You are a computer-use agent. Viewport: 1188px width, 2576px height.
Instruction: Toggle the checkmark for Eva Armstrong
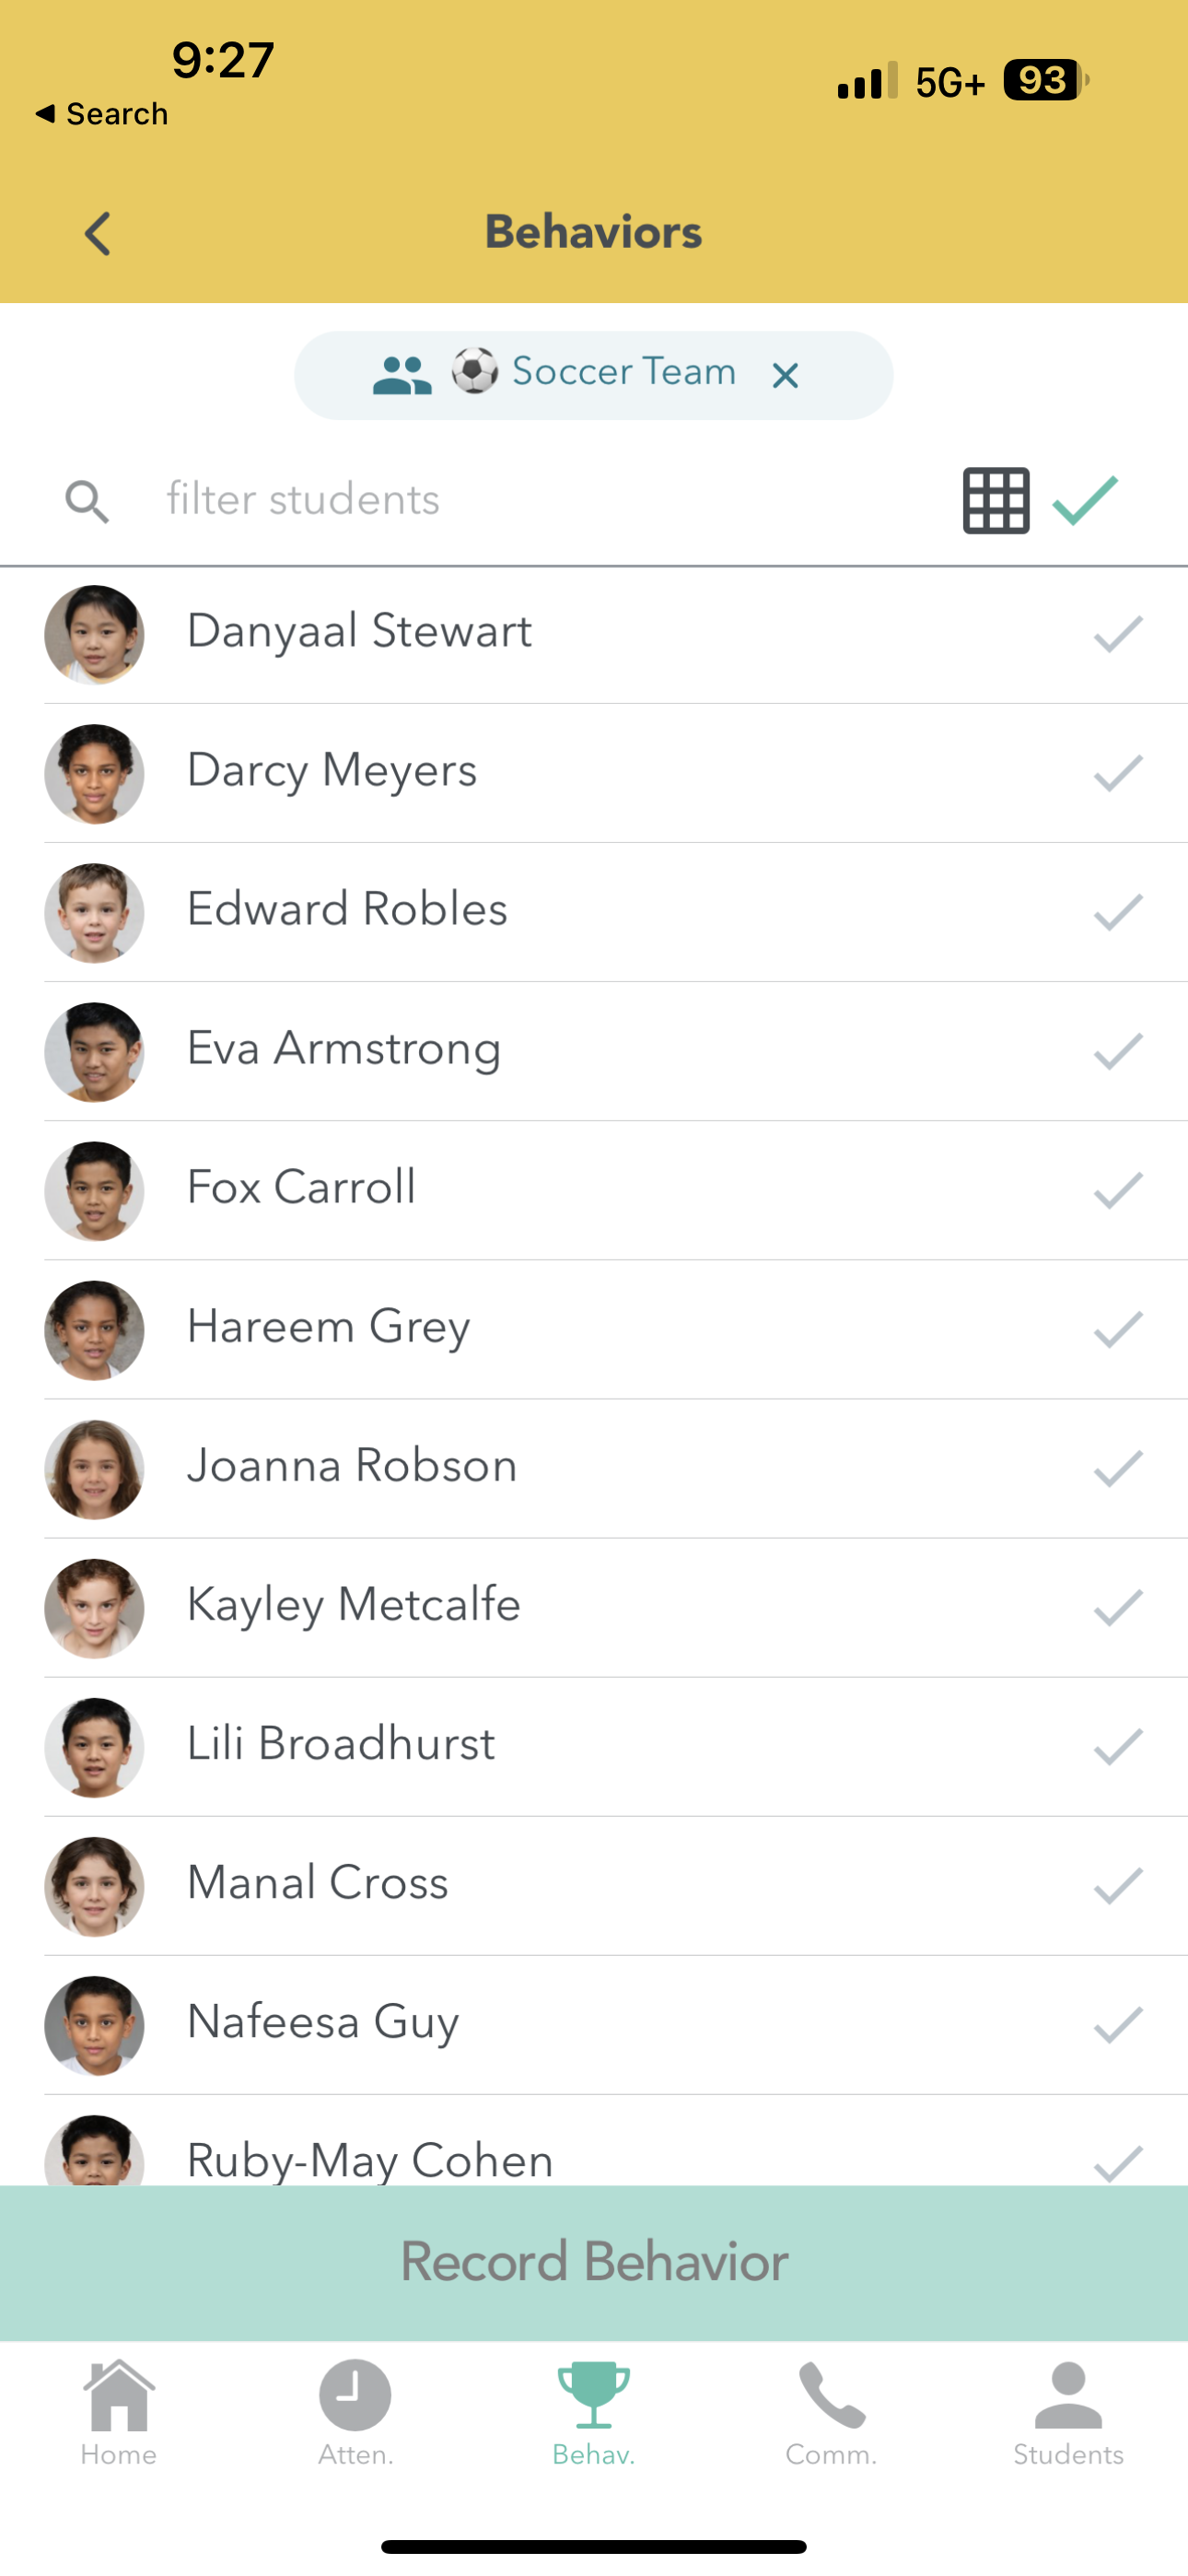(x=1117, y=1051)
